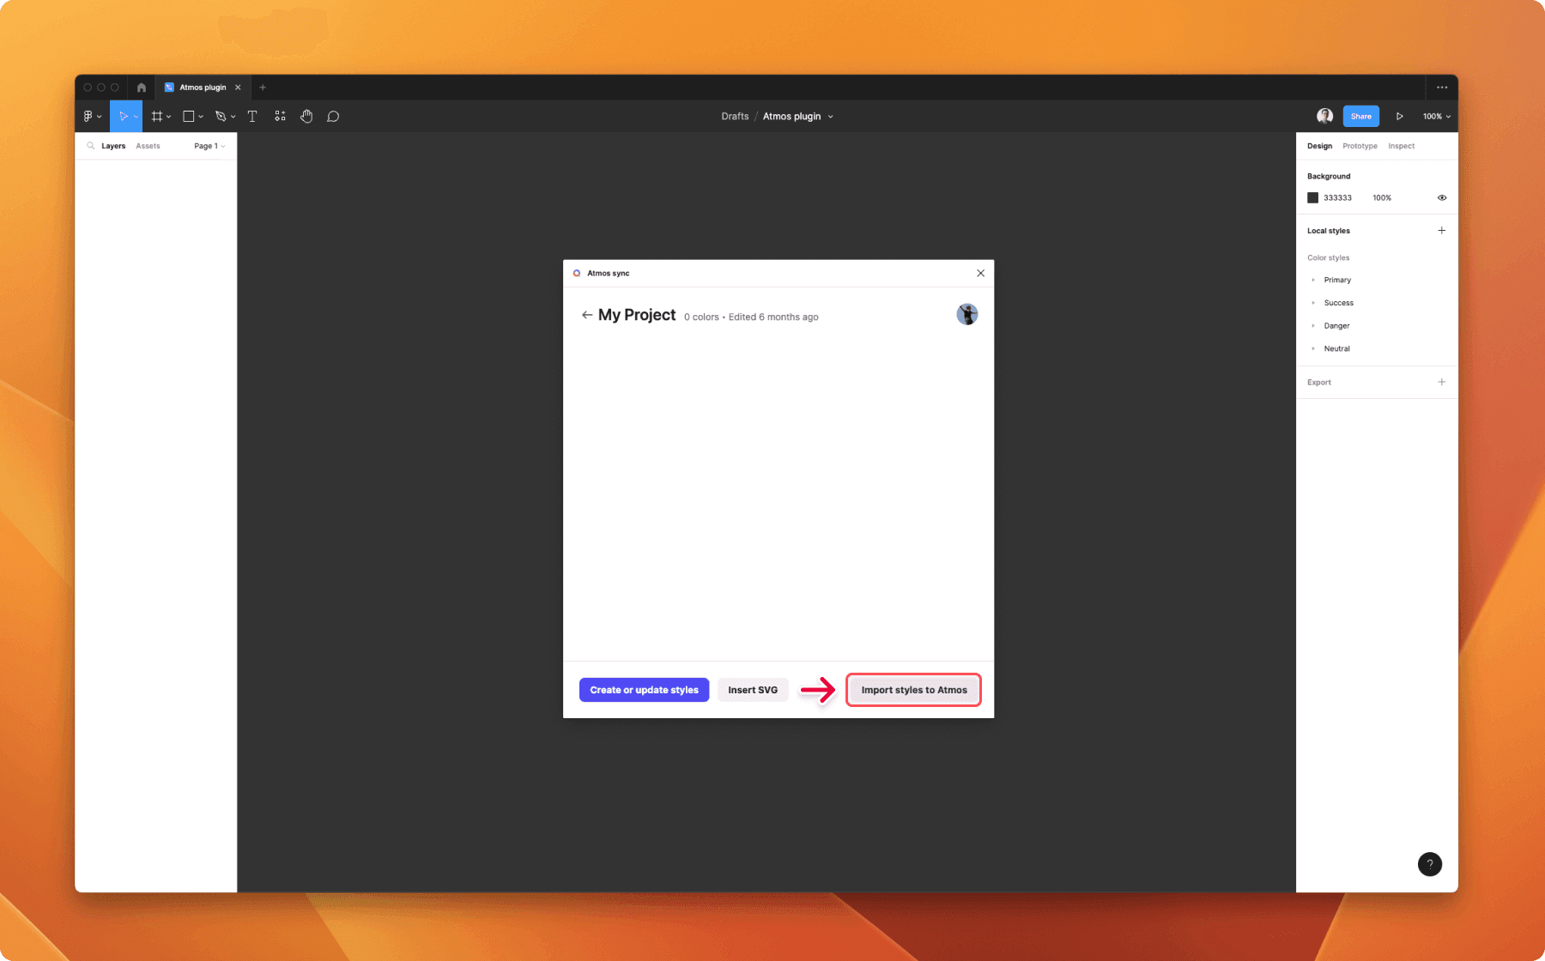The height and width of the screenshot is (961, 1545).
Task: Open the Resources panel
Action: (279, 116)
